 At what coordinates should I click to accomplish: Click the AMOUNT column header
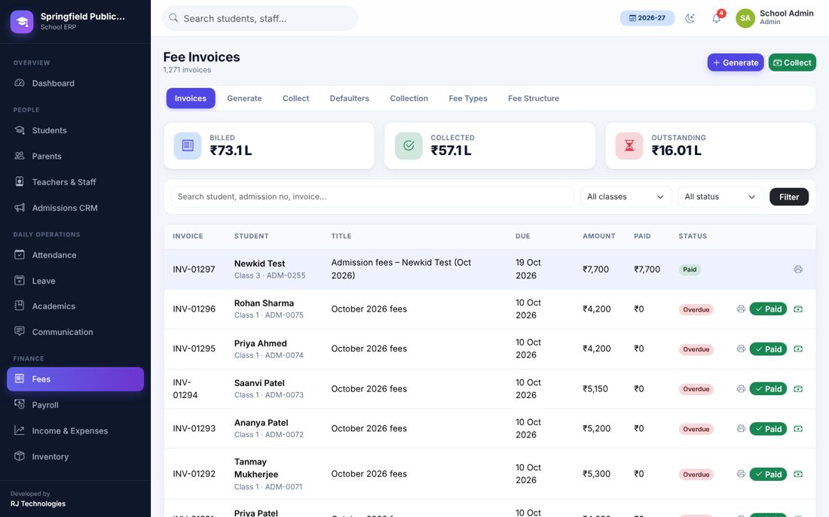pos(598,236)
